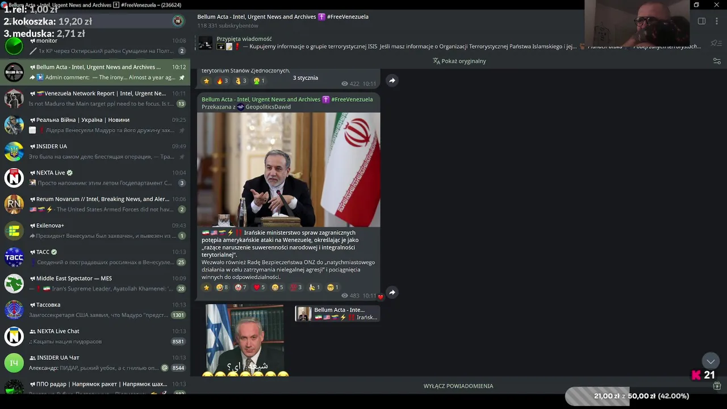Screen dimensions: 727x409
Task: Click the Netanyahu sticker image
Action: click(x=245, y=340)
